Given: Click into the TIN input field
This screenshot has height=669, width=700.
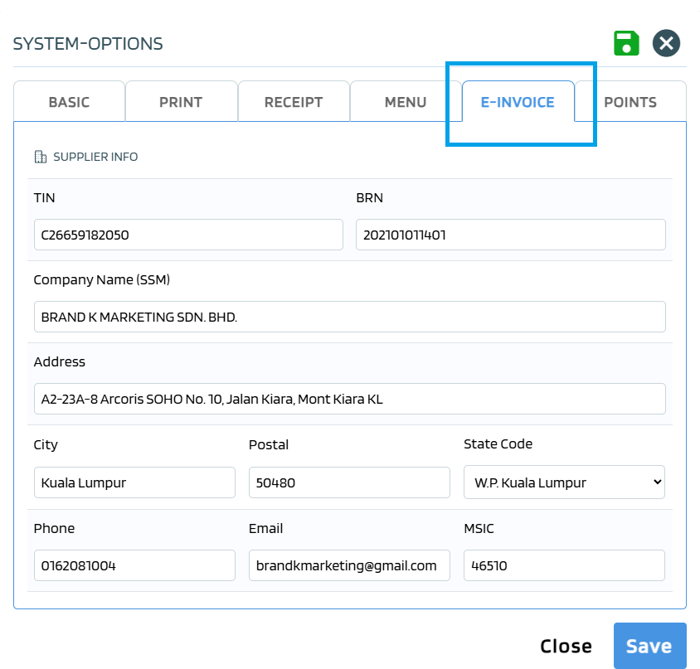Looking at the screenshot, I should pyautogui.click(x=188, y=235).
